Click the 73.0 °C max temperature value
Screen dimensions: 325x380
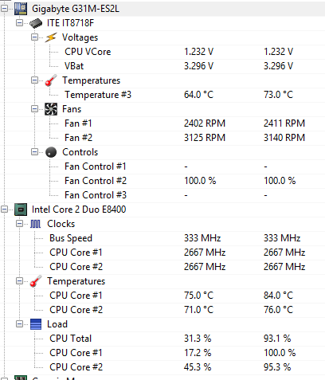pyautogui.click(x=278, y=95)
